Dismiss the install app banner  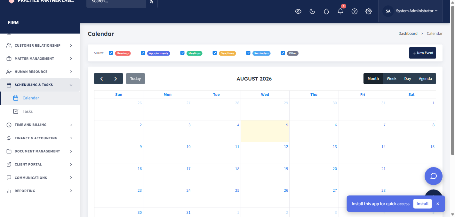pos(438,204)
